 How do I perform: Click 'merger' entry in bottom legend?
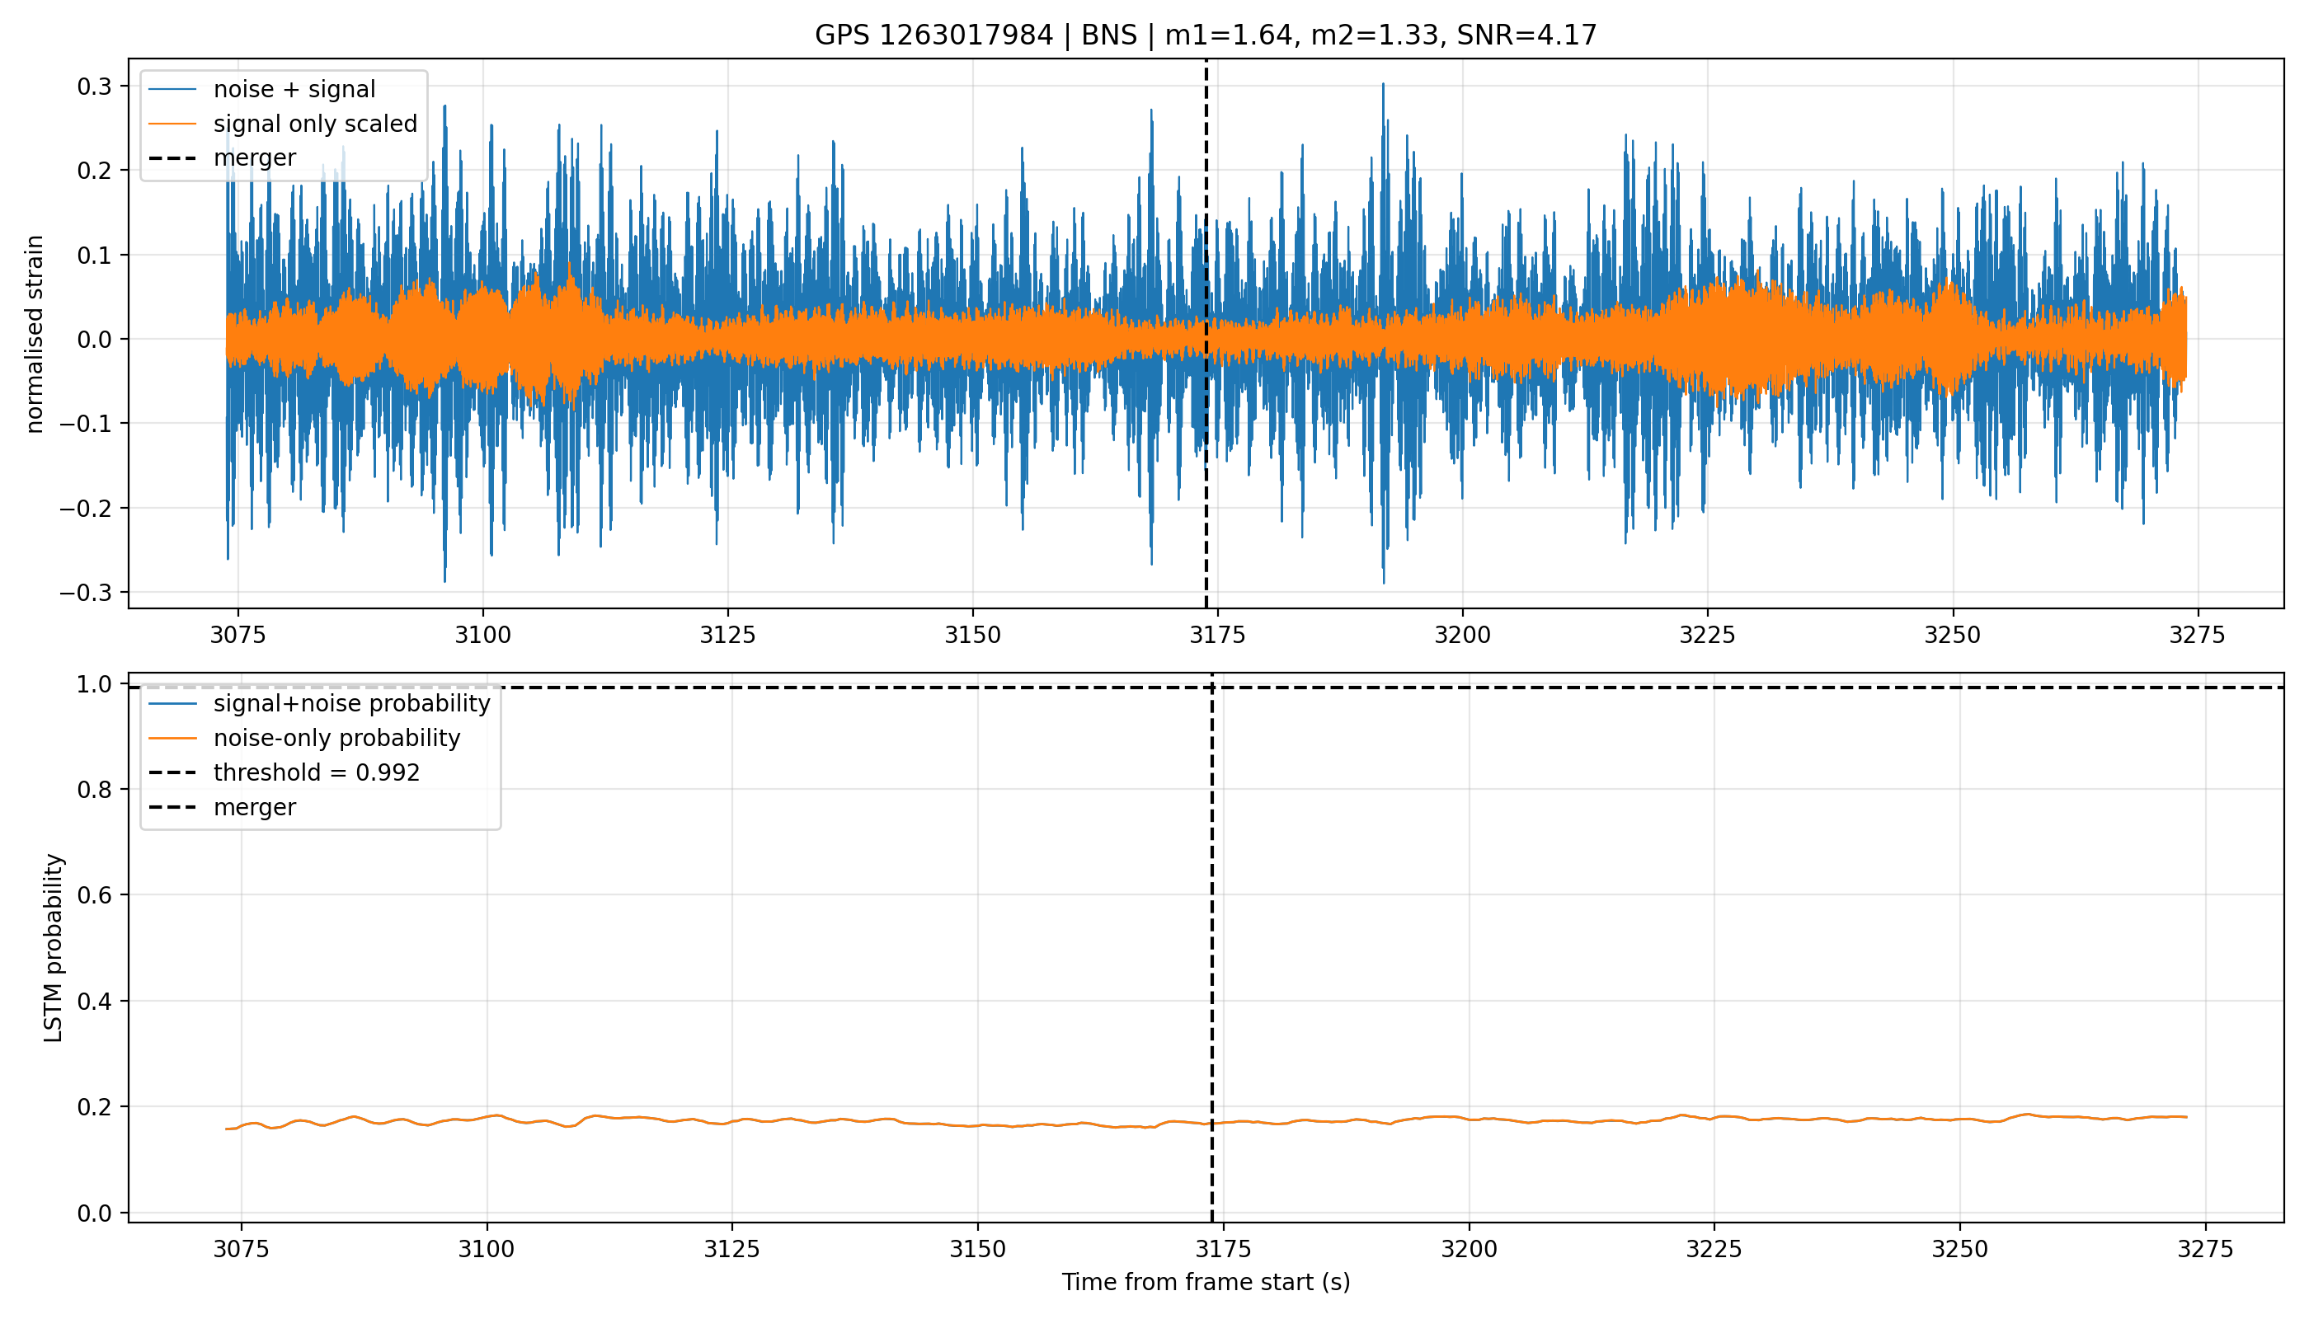(x=255, y=807)
